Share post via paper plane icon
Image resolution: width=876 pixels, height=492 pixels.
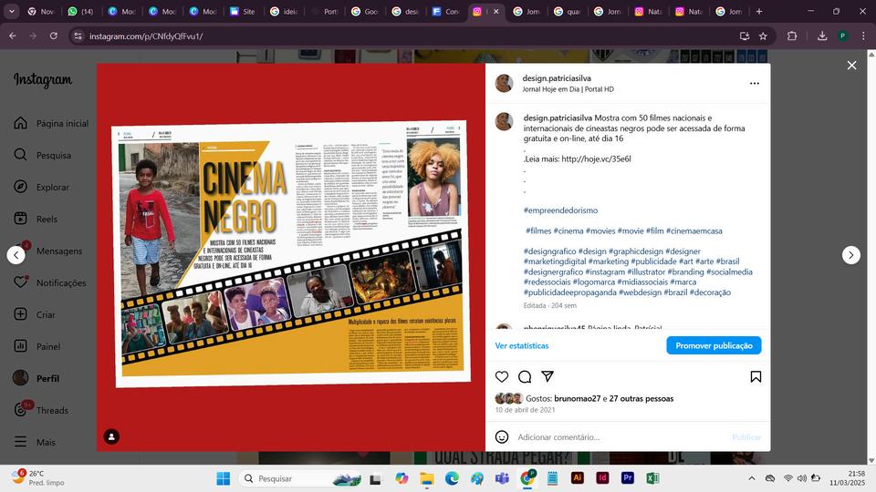click(x=547, y=376)
